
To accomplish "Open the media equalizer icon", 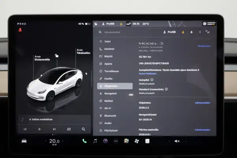I will pos(69,129).
